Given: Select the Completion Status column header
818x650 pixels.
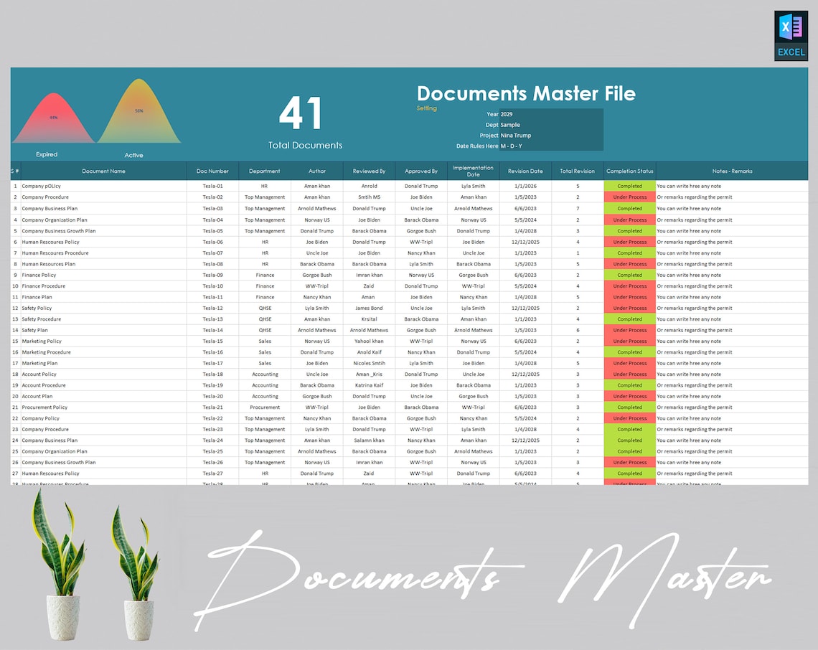Looking at the screenshot, I should pos(630,171).
